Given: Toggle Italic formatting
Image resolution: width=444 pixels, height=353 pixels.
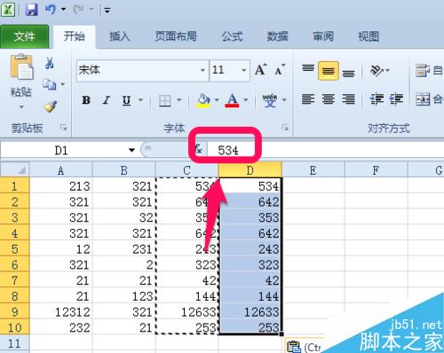Looking at the screenshot, I should pos(107,100).
